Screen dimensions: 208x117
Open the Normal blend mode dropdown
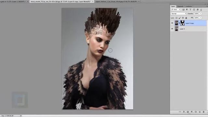[x=179, y=14]
